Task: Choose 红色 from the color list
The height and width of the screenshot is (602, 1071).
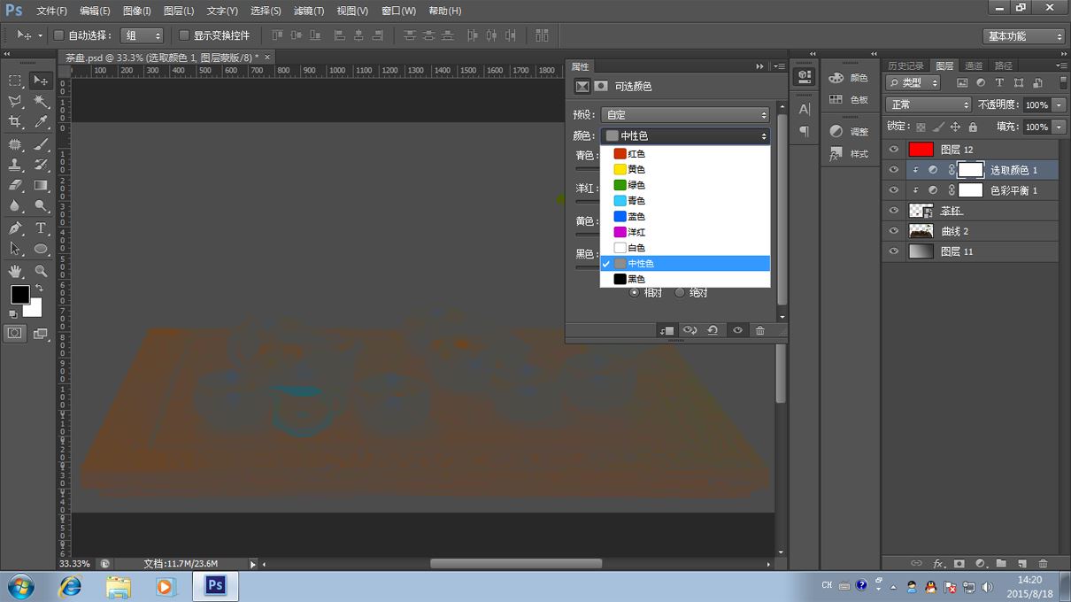Action: click(636, 154)
